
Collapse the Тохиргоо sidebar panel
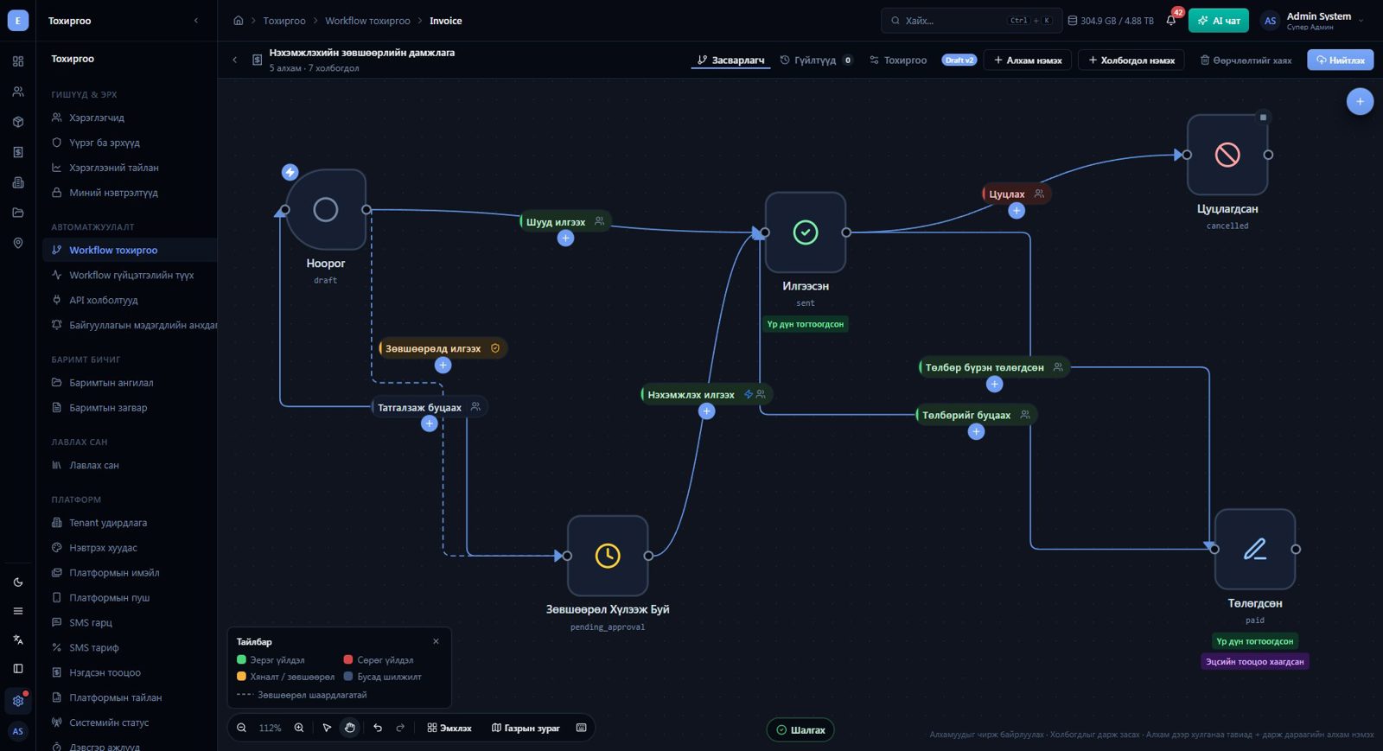pyautogui.click(x=196, y=20)
